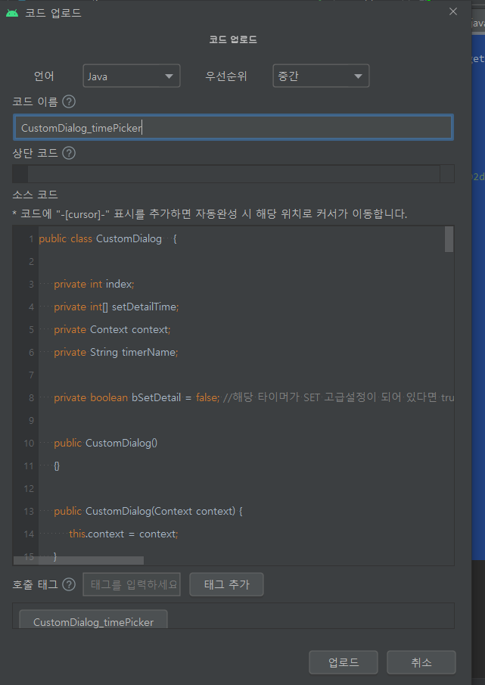Click 'private int index;' code line
The image size is (485, 685).
(94, 284)
